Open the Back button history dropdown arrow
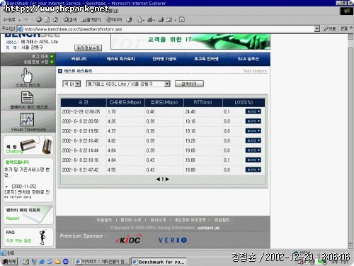The width and height of the screenshot is (354, 266). coord(20,20)
